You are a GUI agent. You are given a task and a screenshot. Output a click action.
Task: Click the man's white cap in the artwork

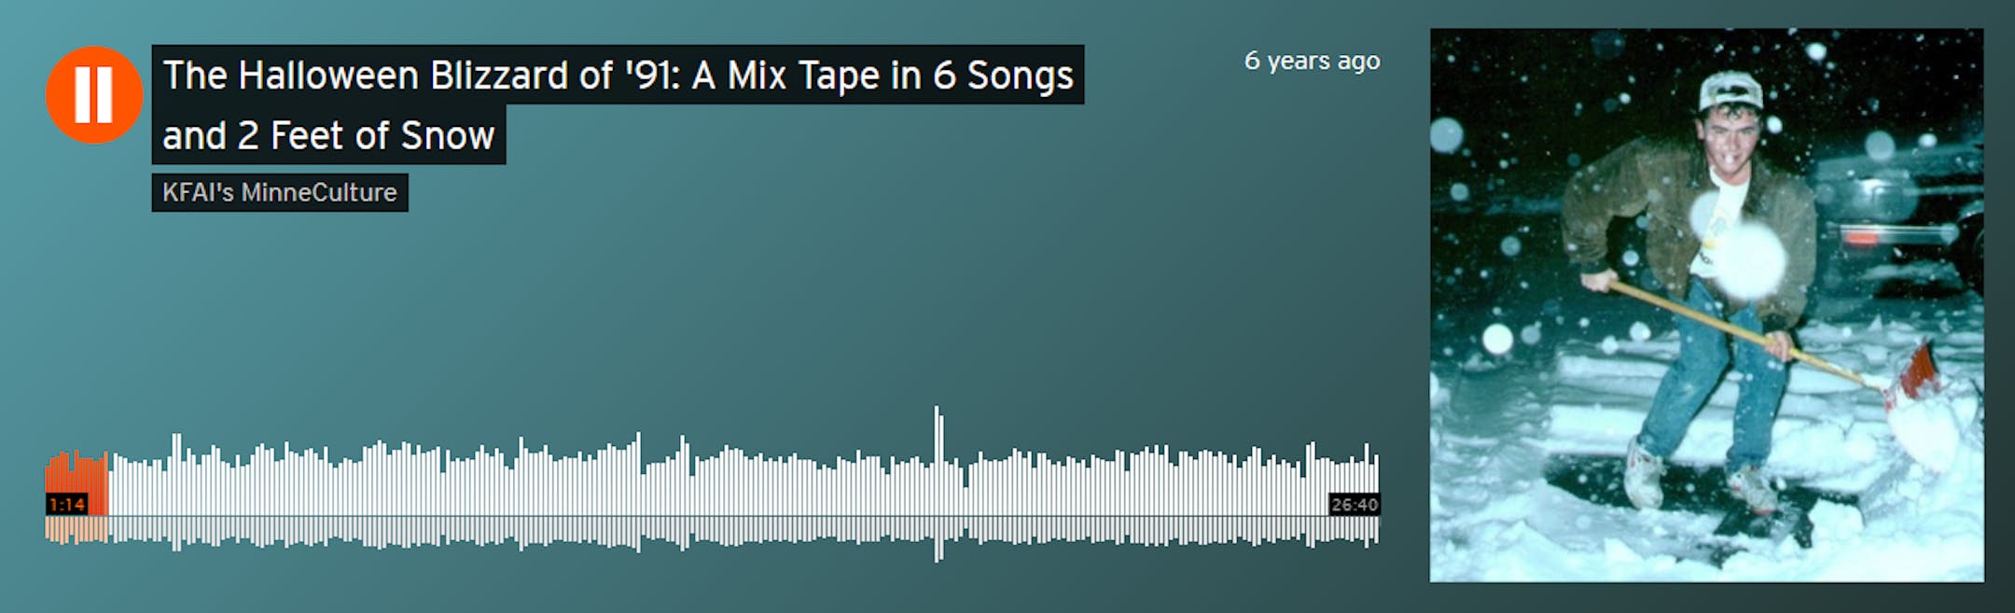click(1731, 91)
